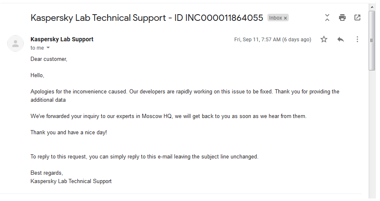
Task: Expand recipient details arrow next to 'to me'
Action: click(48, 48)
